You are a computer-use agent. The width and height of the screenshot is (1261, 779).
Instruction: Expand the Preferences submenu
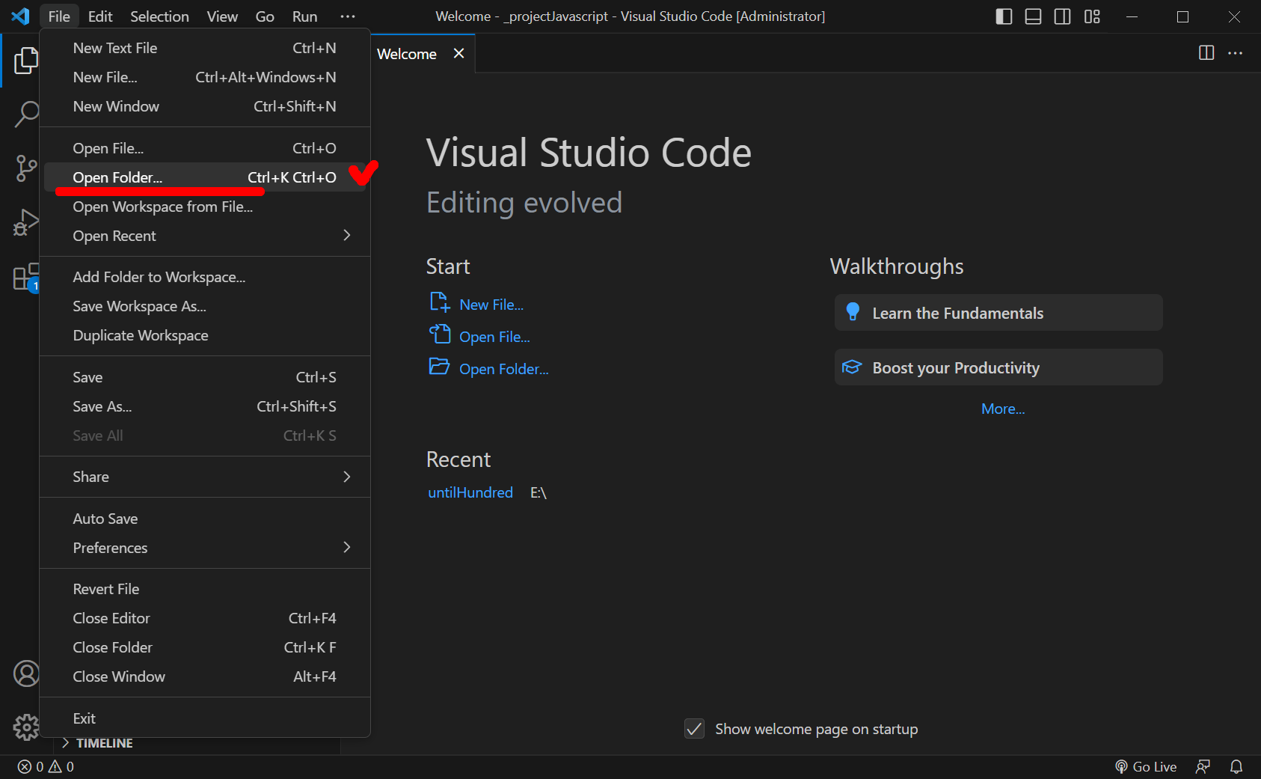tap(205, 548)
